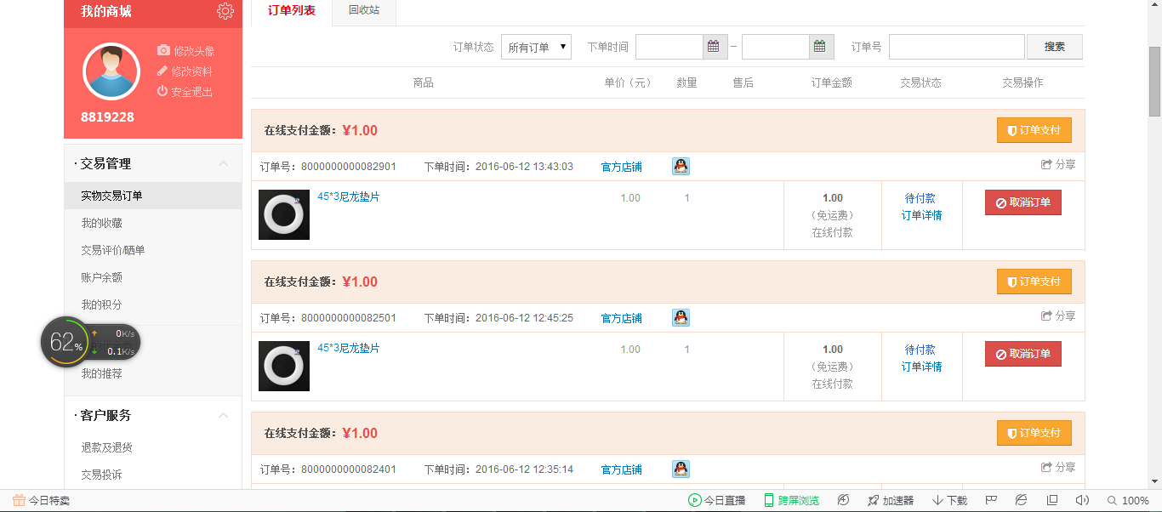Focus the 订单号 search input field
Image resolution: width=1162 pixels, height=512 pixels.
click(957, 47)
